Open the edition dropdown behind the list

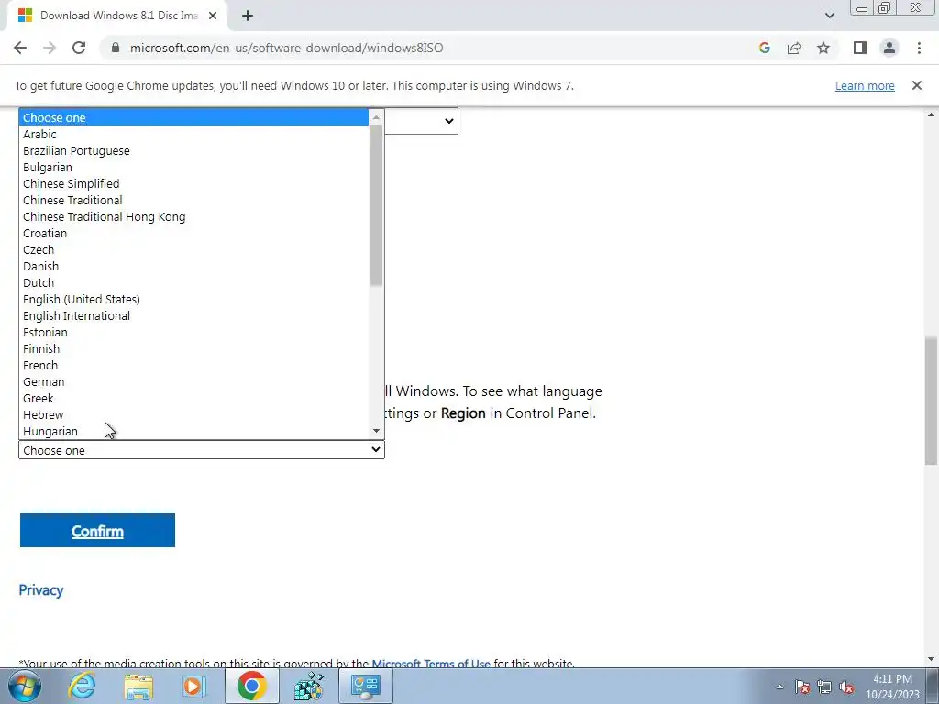pyautogui.click(x=421, y=121)
